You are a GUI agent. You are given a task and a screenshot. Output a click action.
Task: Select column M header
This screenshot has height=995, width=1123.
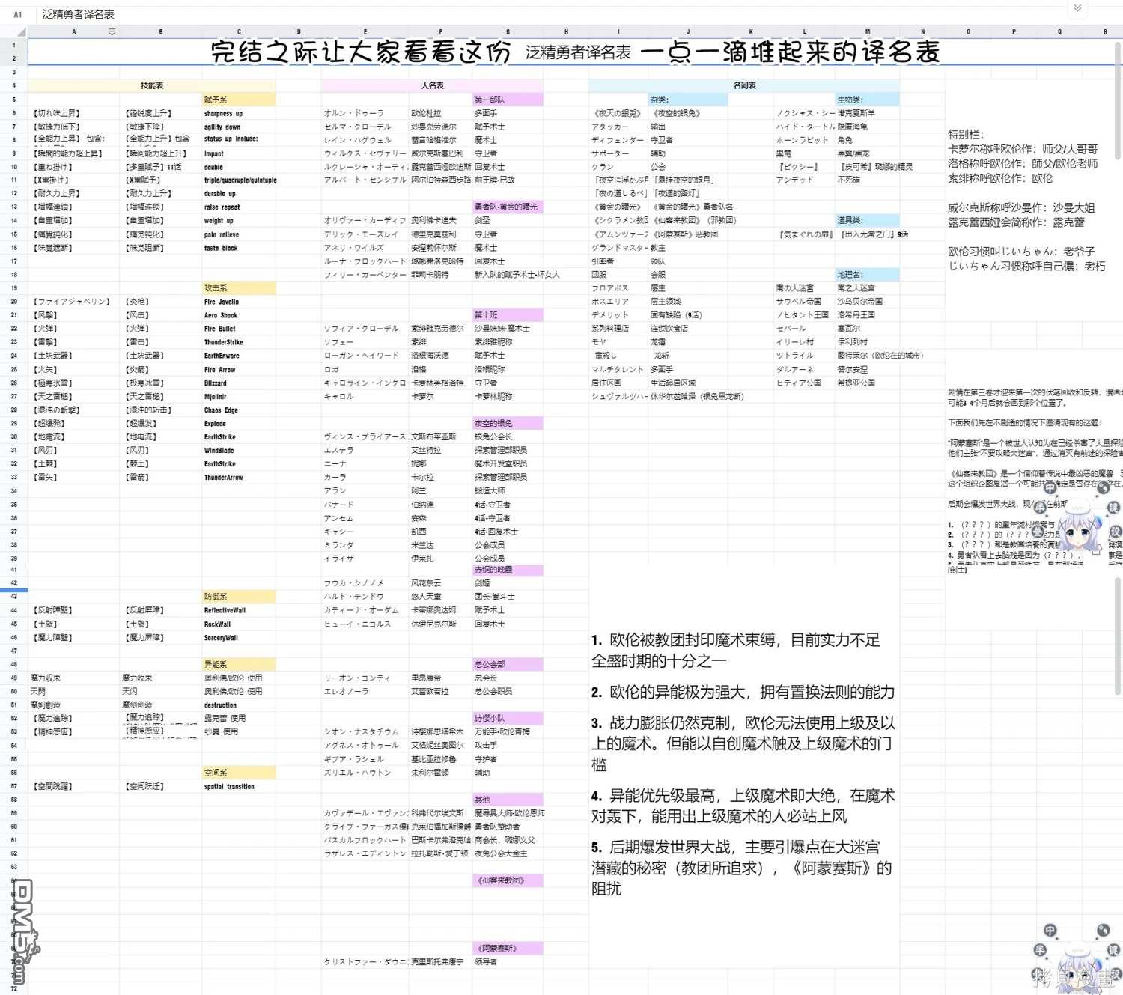[x=868, y=31]
